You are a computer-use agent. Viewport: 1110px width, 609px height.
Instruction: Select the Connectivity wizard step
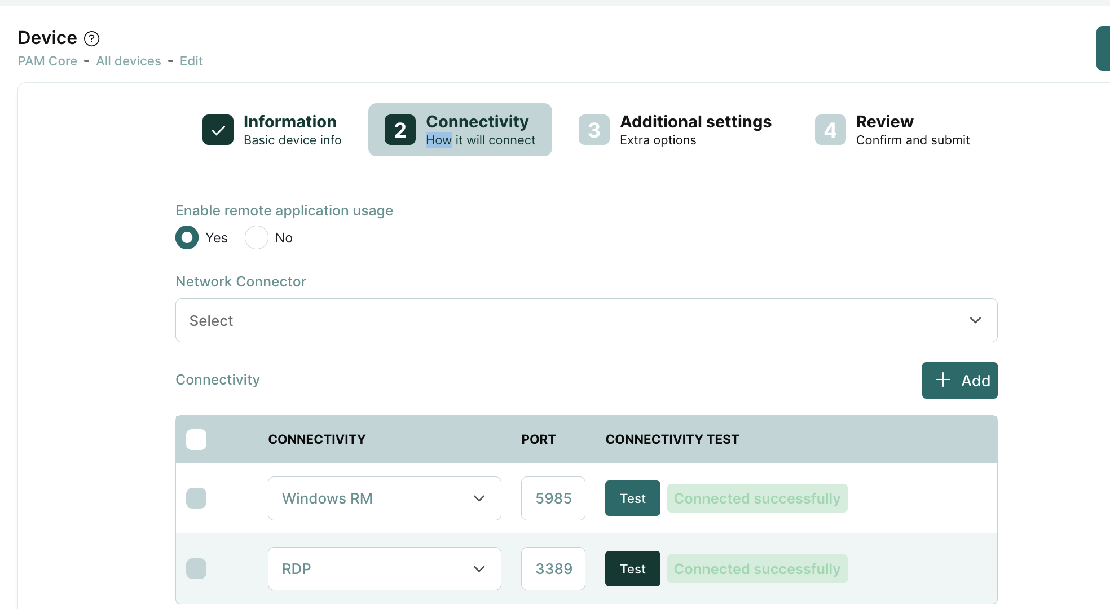460,130
